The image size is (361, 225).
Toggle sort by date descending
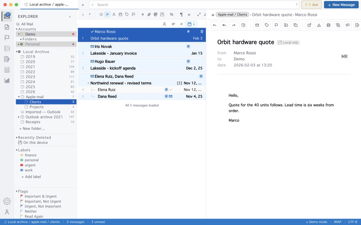click(x=191, y=24)
